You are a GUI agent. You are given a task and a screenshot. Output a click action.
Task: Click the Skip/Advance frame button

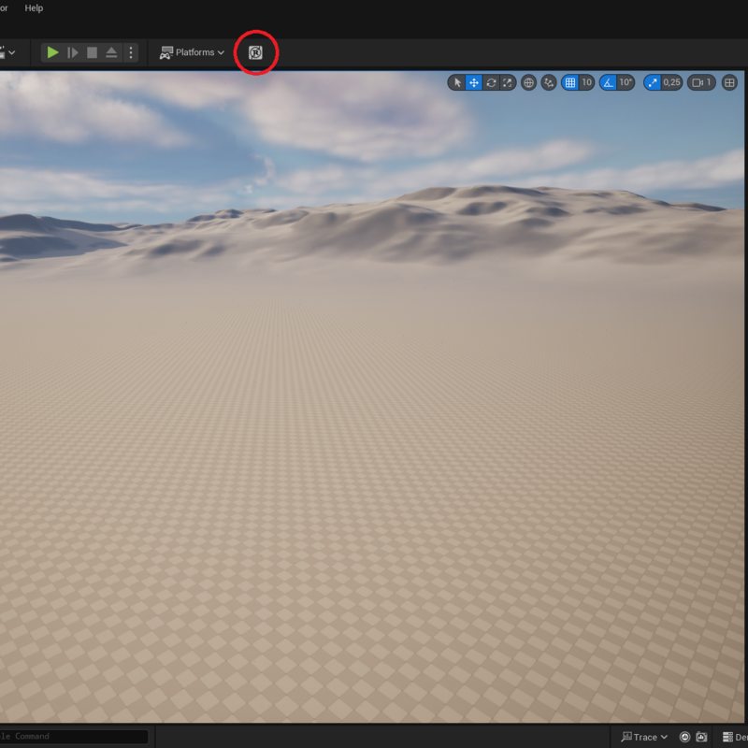(73, 52)
